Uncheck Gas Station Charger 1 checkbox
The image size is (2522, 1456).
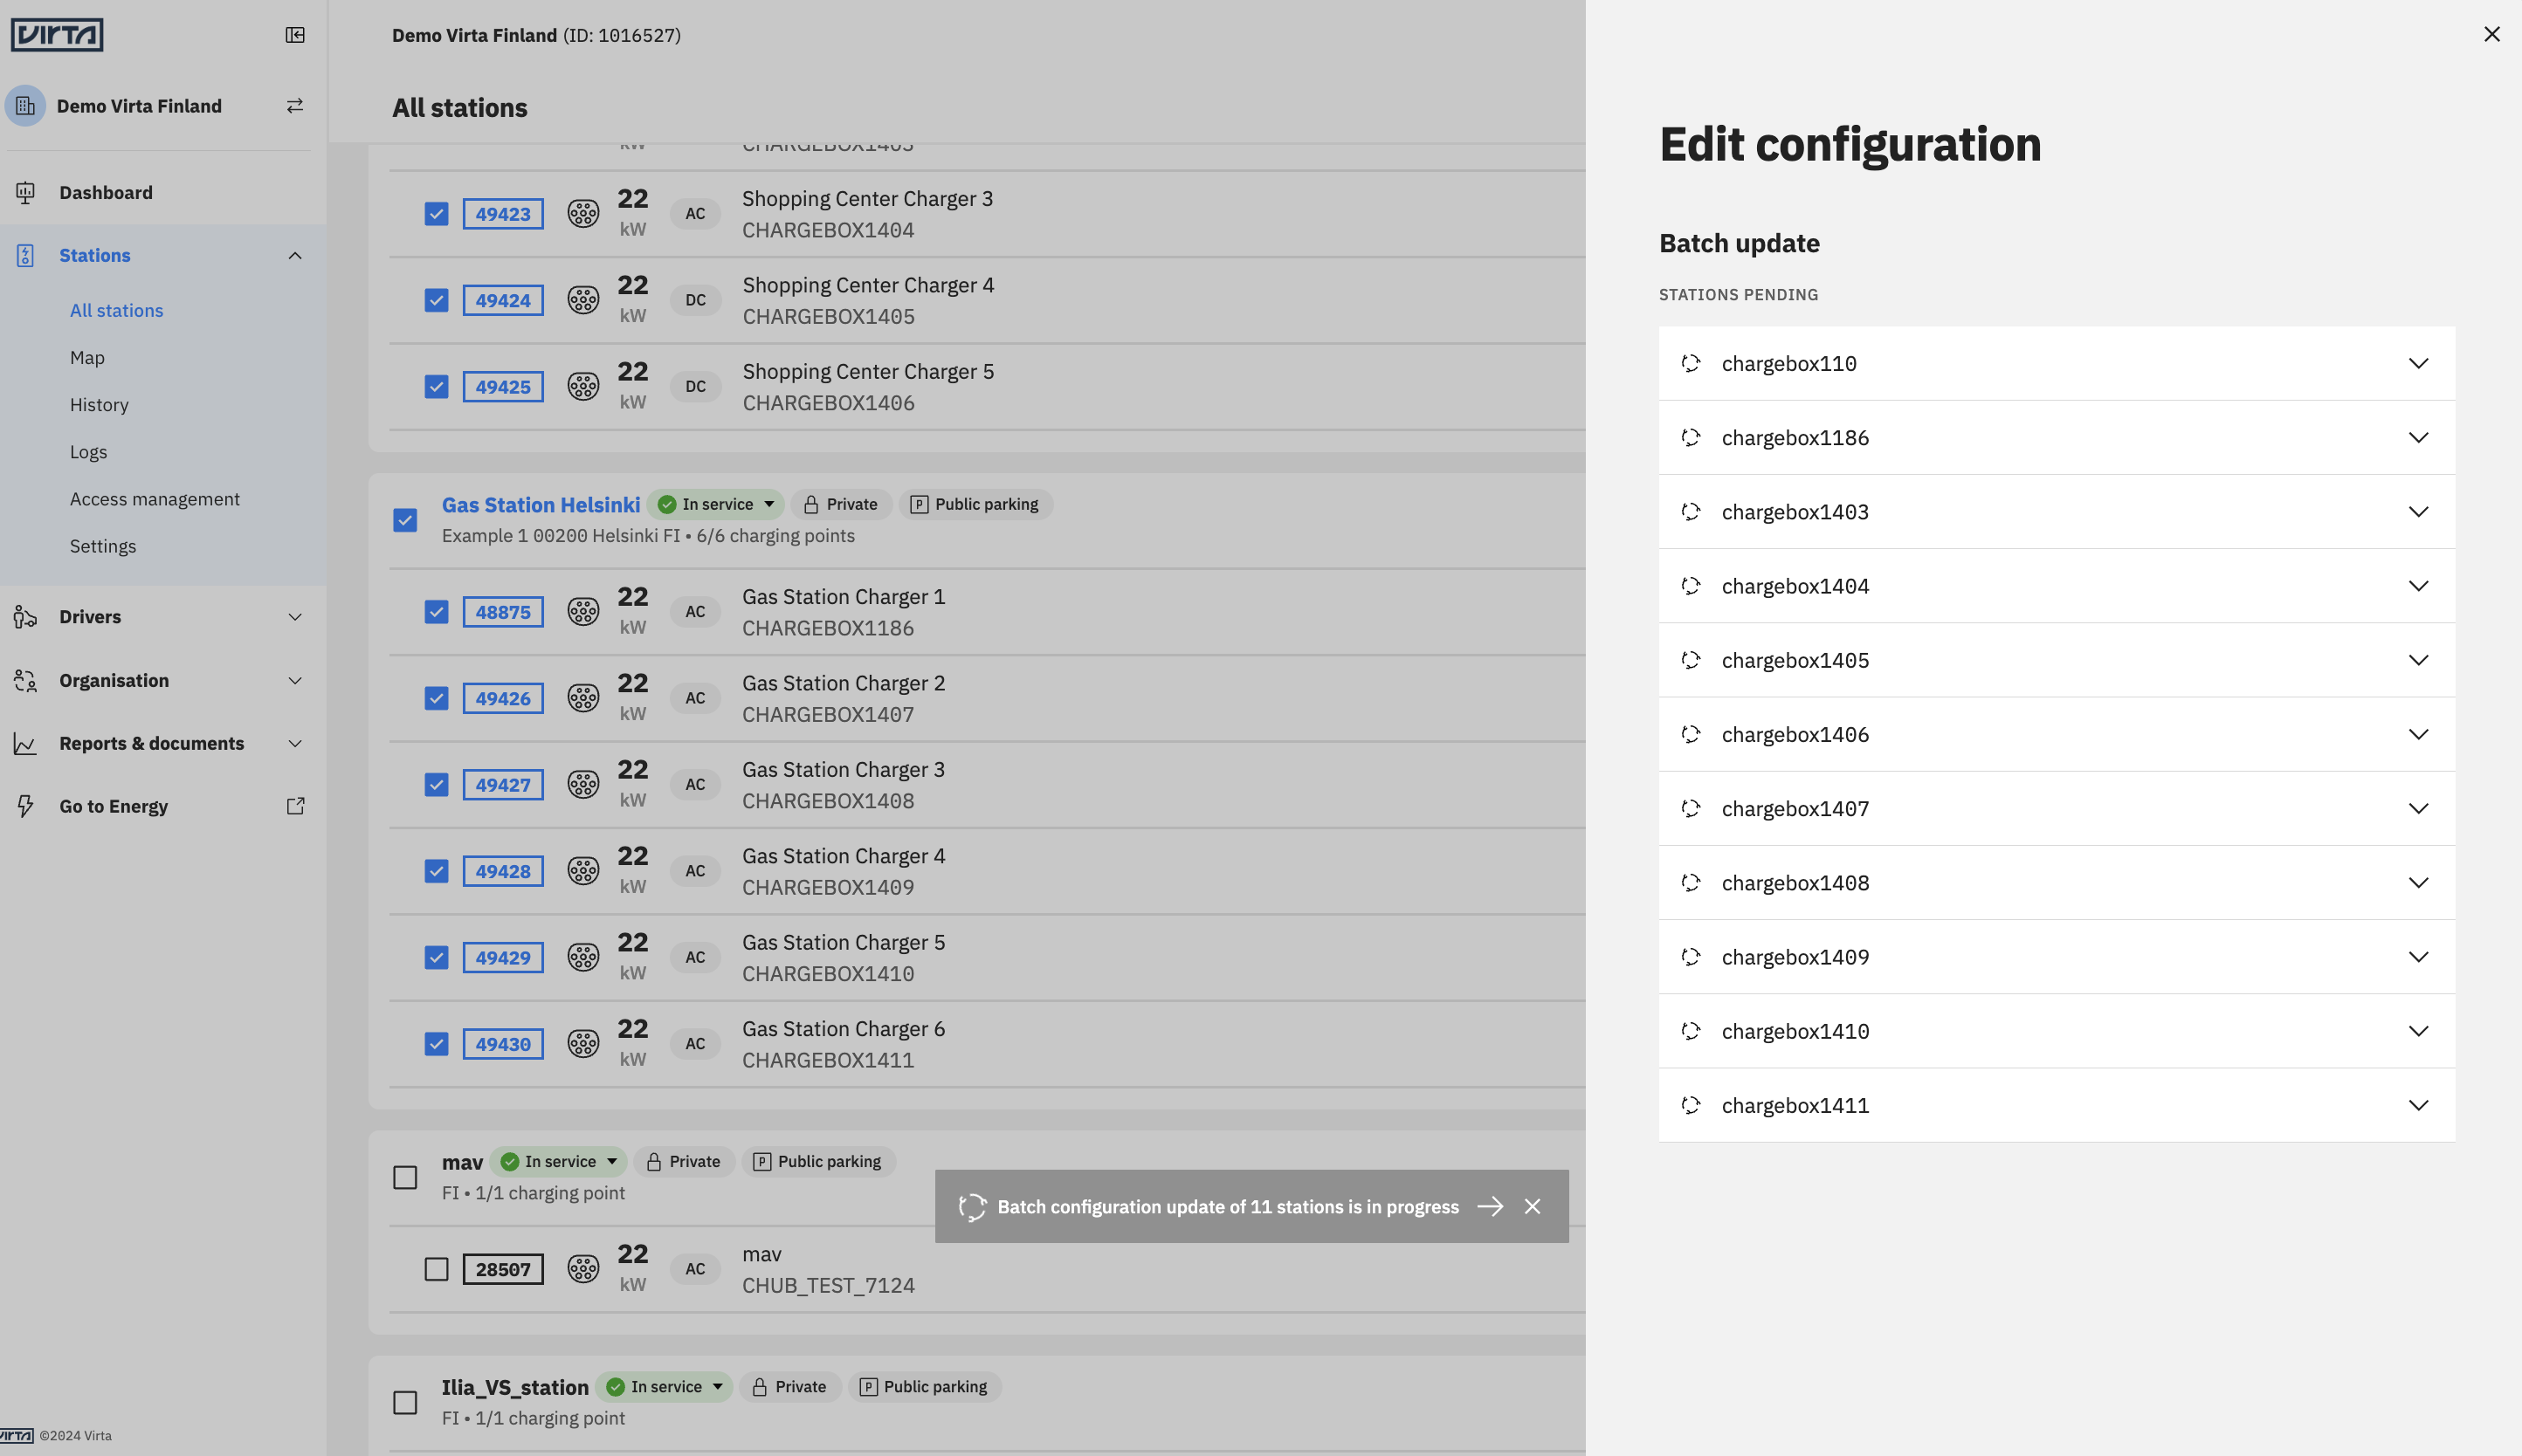(436, 612)
